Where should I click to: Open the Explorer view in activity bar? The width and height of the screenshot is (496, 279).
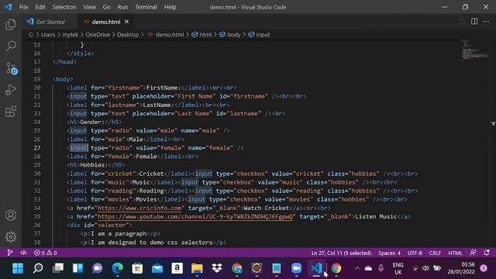(11, 25)
